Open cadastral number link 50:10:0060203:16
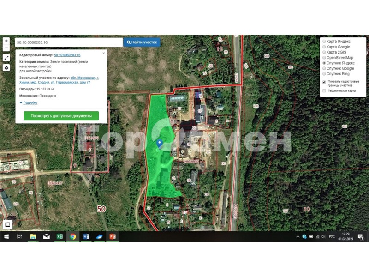 click(67, 55)
